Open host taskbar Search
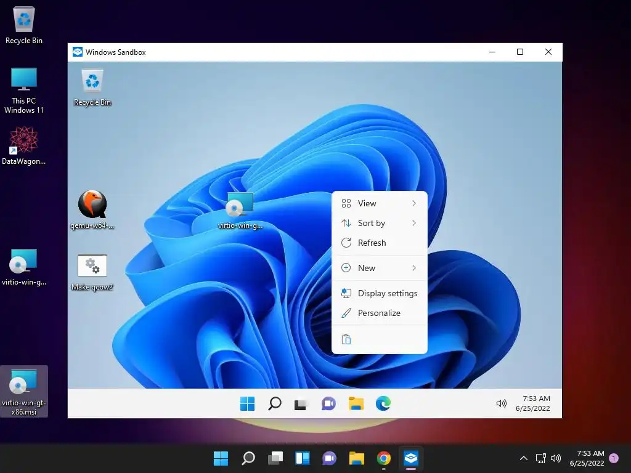This screenshot has width=631, height=473. [x=248, y=458]
